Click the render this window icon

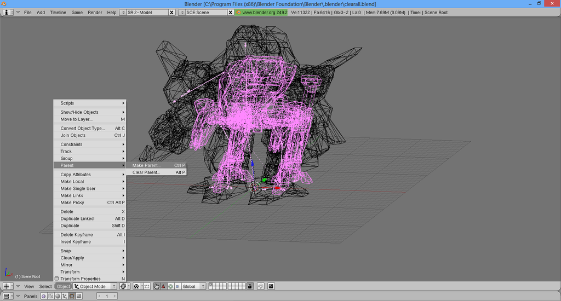click(271, 286)
